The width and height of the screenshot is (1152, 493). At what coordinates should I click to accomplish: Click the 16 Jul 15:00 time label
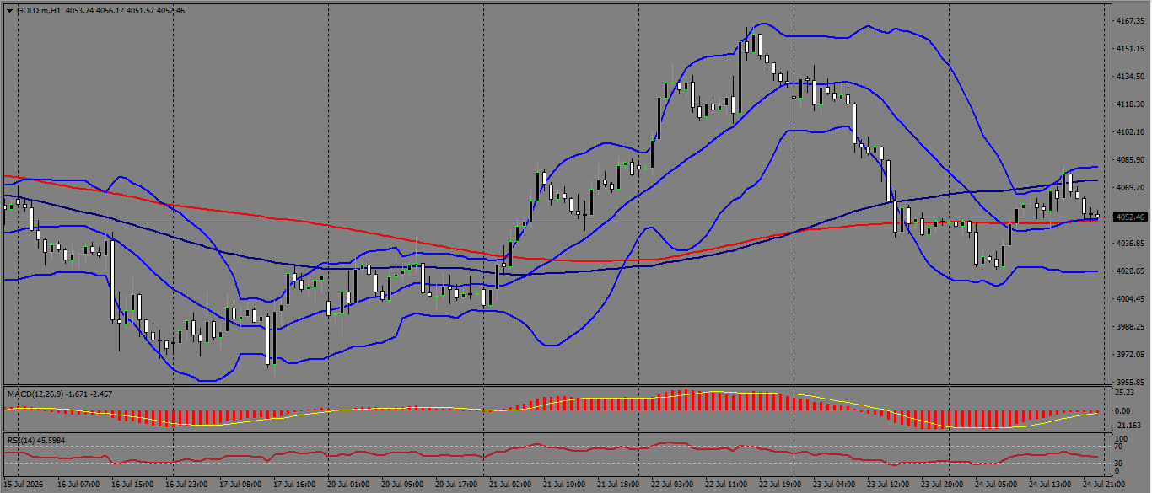pos(134,485)
